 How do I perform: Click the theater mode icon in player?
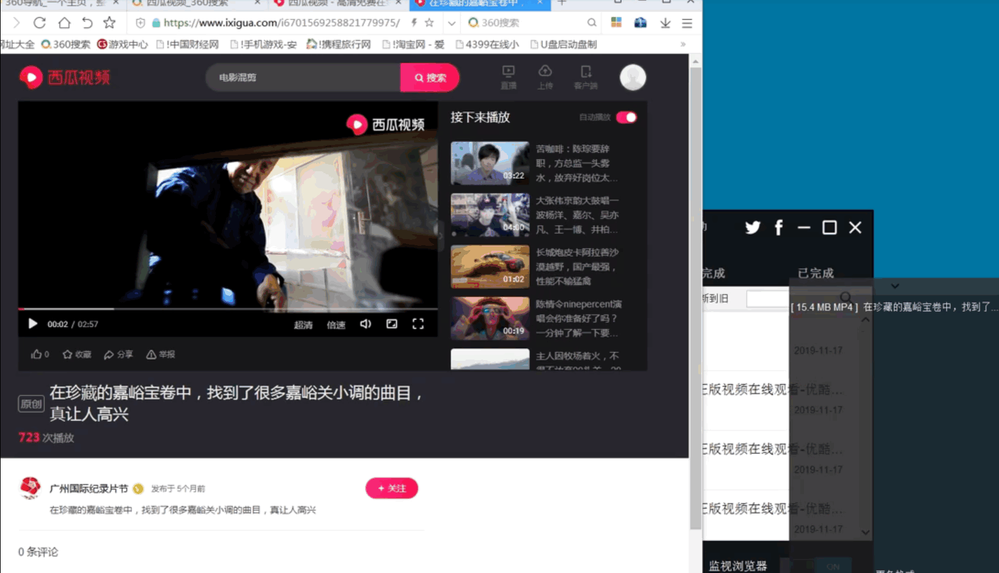pos(392,324)
